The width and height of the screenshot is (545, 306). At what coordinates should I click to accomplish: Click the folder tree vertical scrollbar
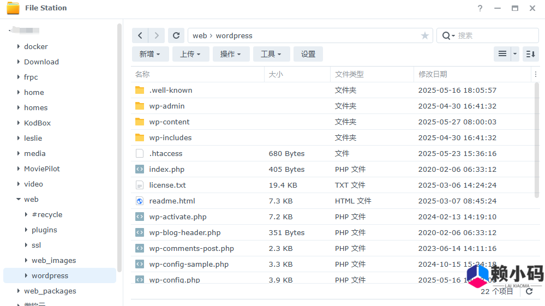pos(119,148)
